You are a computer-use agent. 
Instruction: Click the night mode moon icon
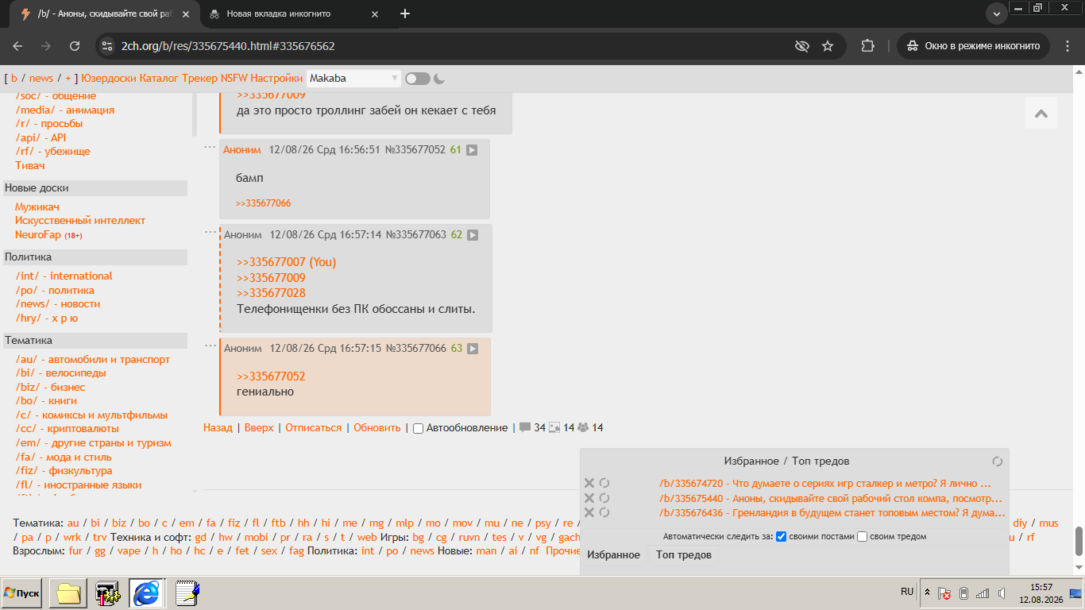point(439,78)
